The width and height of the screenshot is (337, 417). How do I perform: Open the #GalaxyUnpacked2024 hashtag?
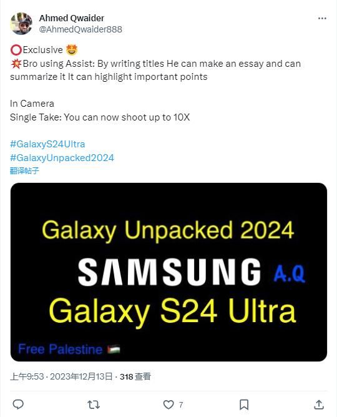pyautogui.click(x=62, y=158)
